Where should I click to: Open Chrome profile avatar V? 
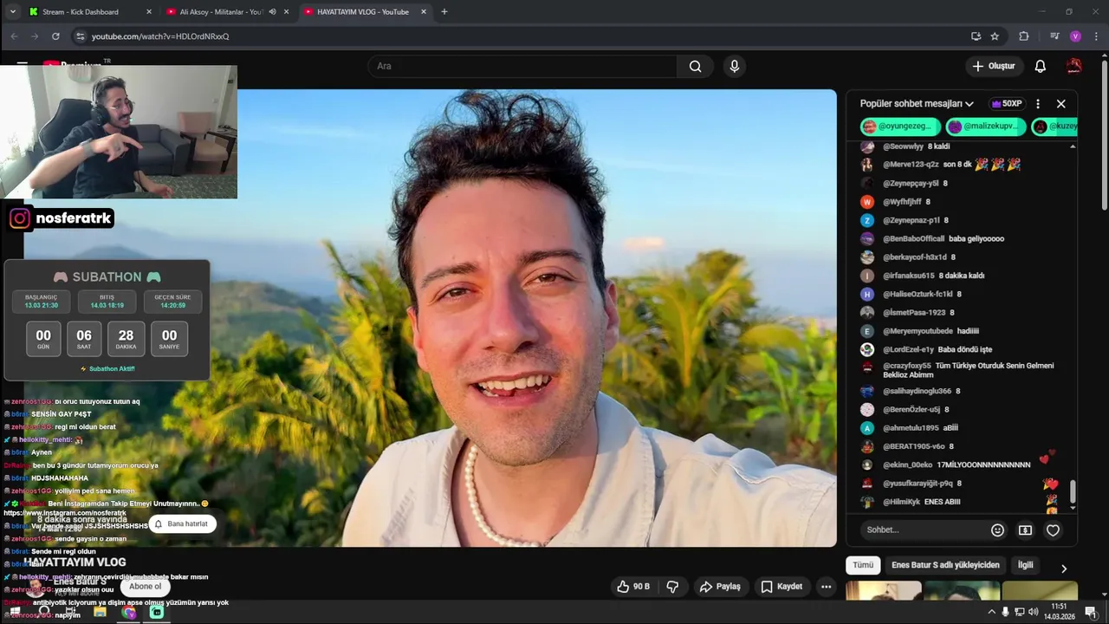click(1075, 36)
